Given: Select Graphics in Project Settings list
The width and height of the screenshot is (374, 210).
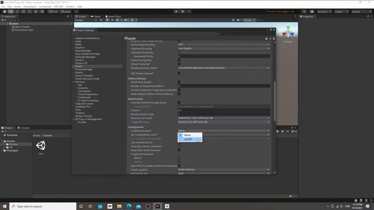Looking at the screenshot, I should (x=80, y=48).
